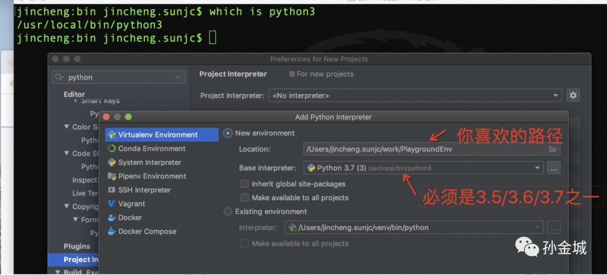Check Make available to all projects under New environment

244,198
